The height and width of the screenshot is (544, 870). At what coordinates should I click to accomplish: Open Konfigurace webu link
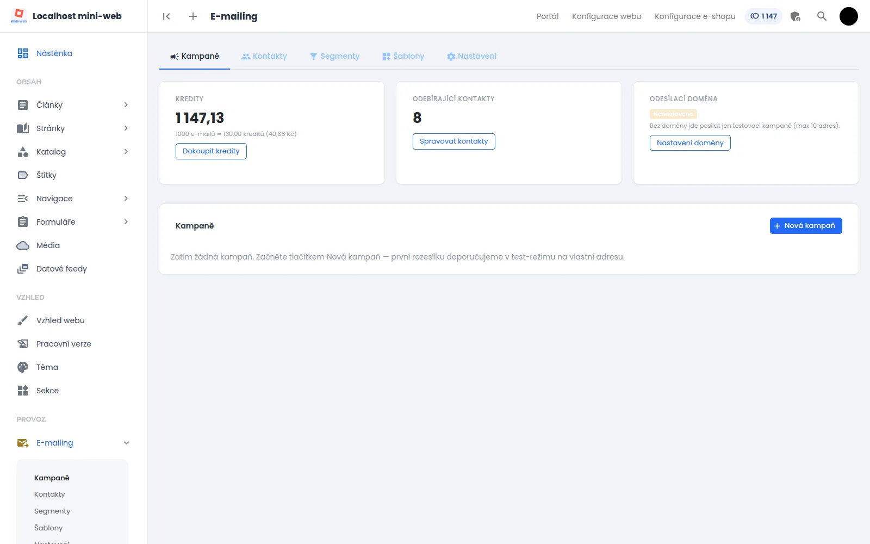606,16
